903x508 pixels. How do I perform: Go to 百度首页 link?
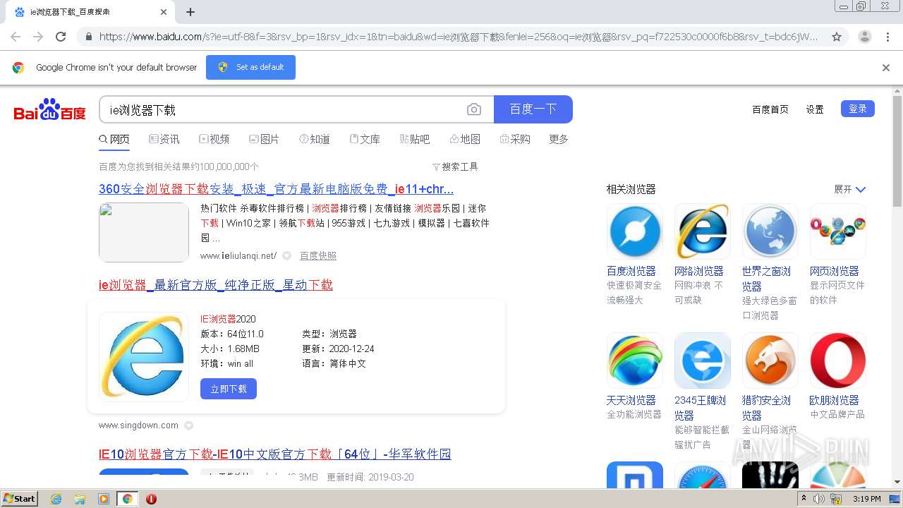click(770, 109)
